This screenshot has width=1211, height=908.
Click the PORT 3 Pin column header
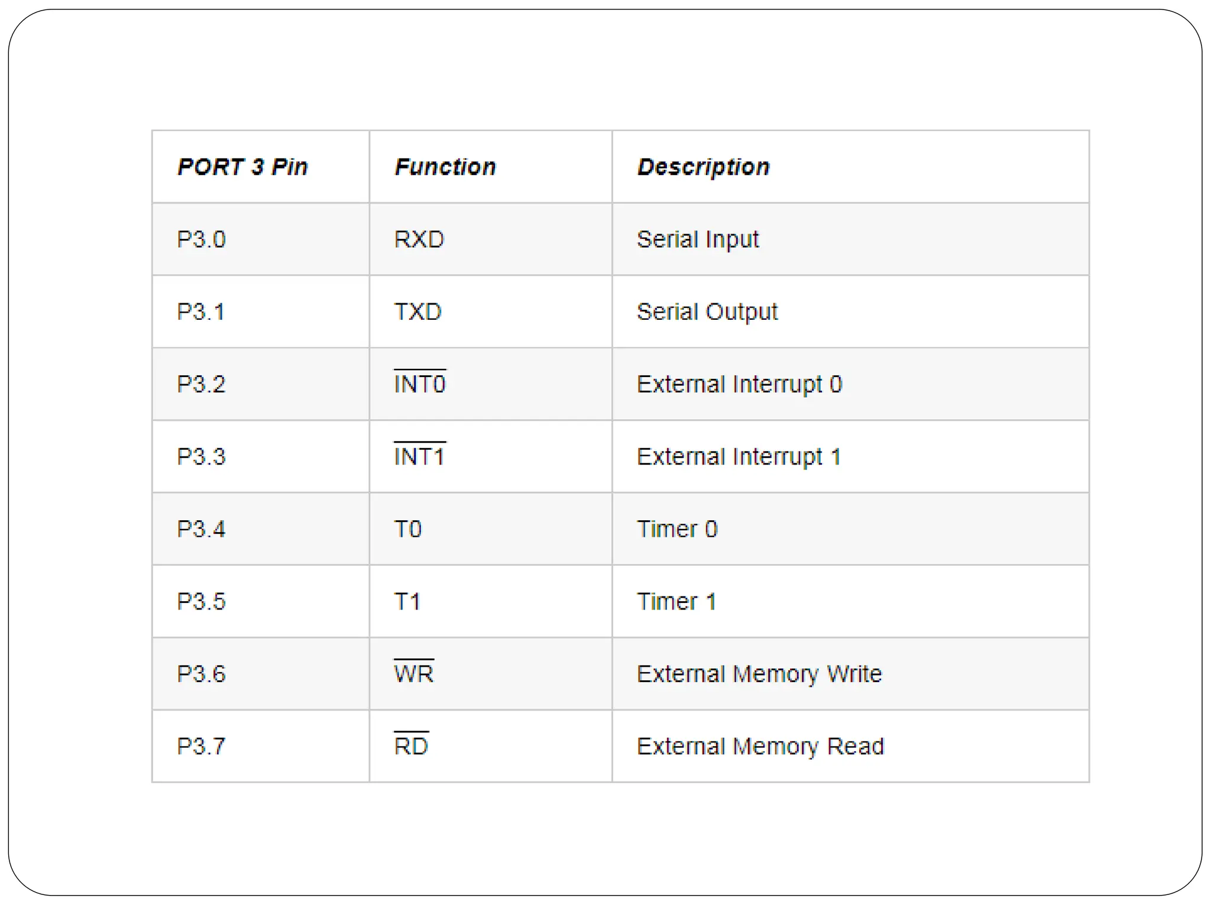(x=242, y=167)
